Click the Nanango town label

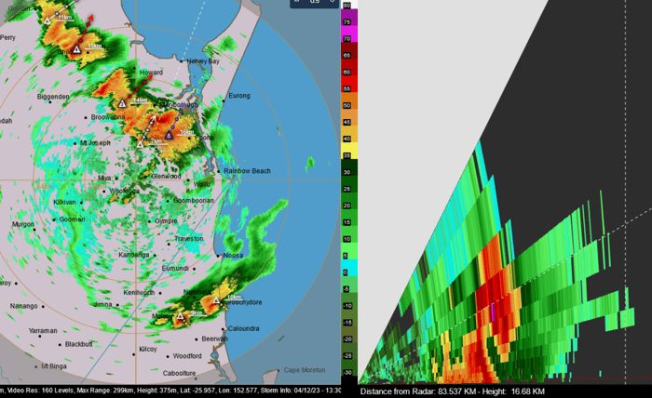click(23, 306)
